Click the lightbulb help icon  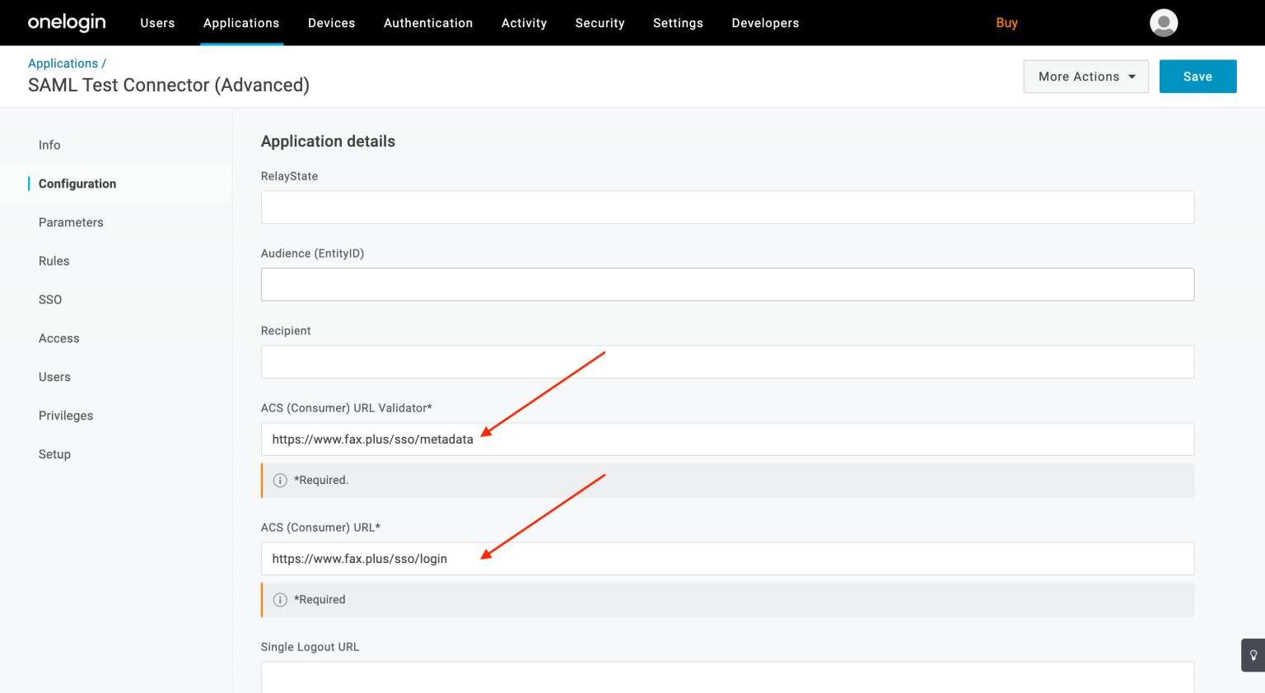(x=1253, y=655)
